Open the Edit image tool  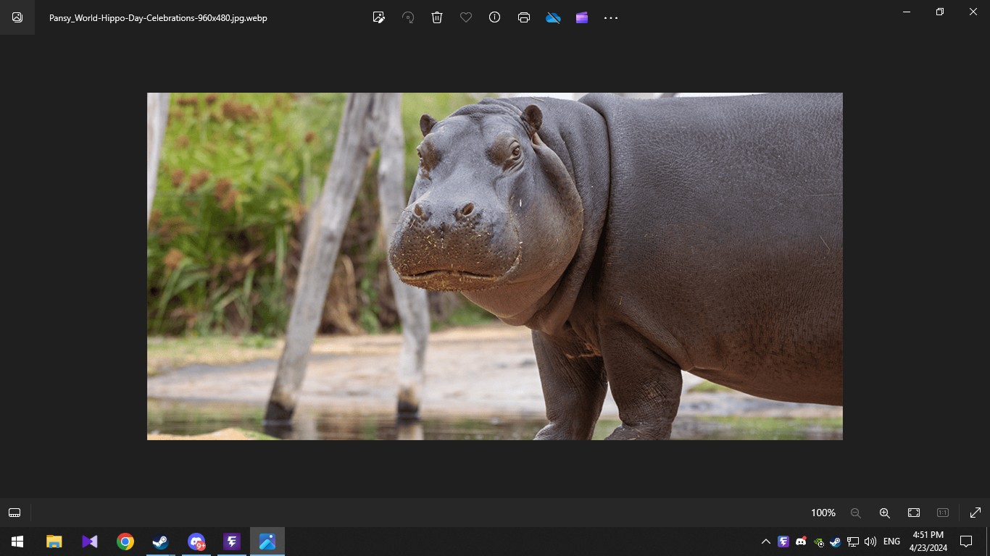click(378, 17)
